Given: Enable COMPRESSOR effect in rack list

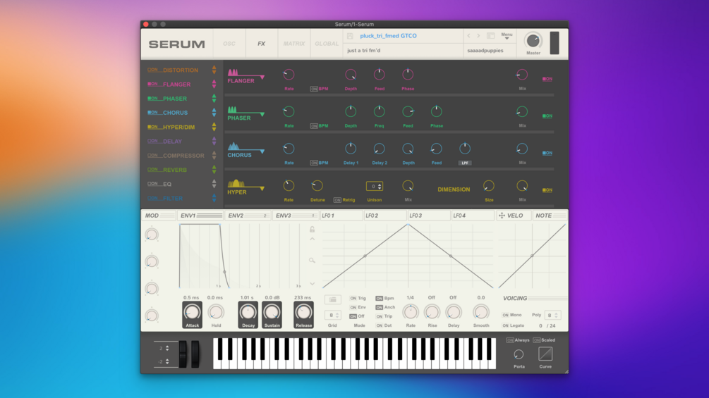Looking at the screenshot, I should click(x=152, y=156).
